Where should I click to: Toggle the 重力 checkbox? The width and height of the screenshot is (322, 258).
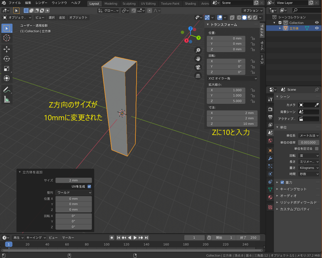click(x=282, y=182)
